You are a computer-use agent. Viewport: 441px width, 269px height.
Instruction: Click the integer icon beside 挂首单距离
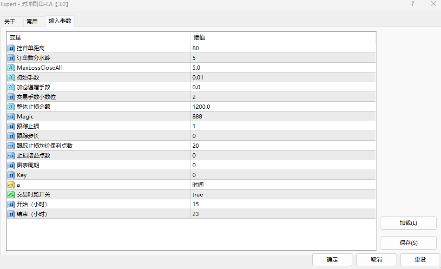[x=11, y=48]
